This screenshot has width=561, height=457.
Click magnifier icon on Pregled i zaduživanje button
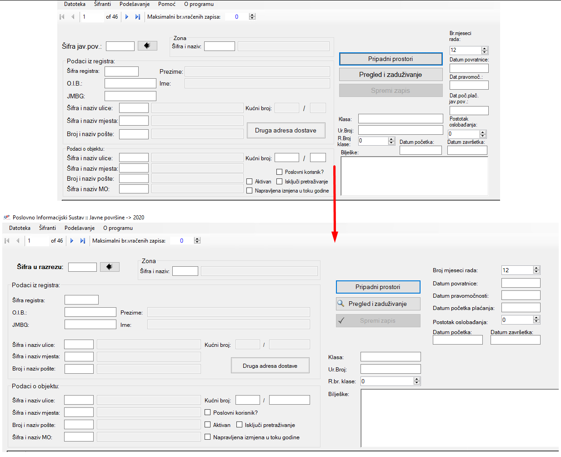pyautogui.click(x=341, y=304)
